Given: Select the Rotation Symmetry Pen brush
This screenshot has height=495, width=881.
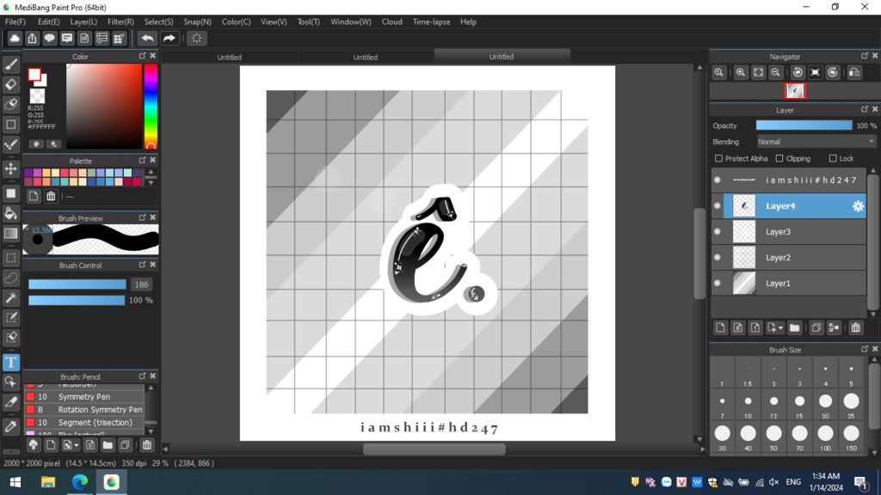Looking at the screenshot, I should point(84,410).
